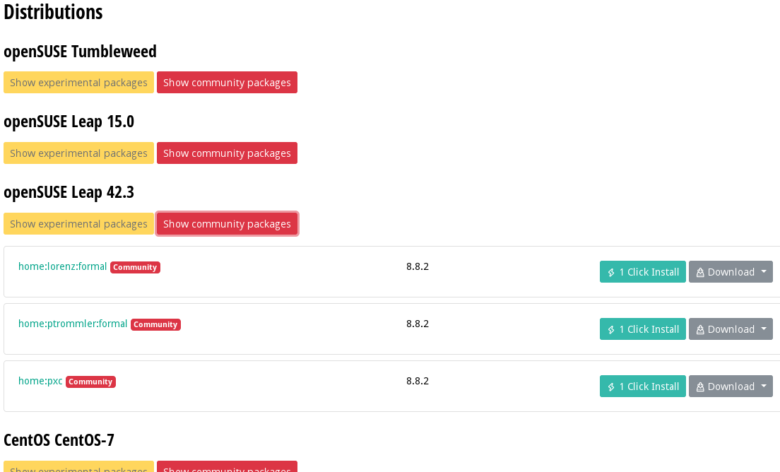Image resolution: width=780 pixels, height=472 pixels.
Task: Click Community badge next to home:ptrommler:formal
Action: click(155, 325)
